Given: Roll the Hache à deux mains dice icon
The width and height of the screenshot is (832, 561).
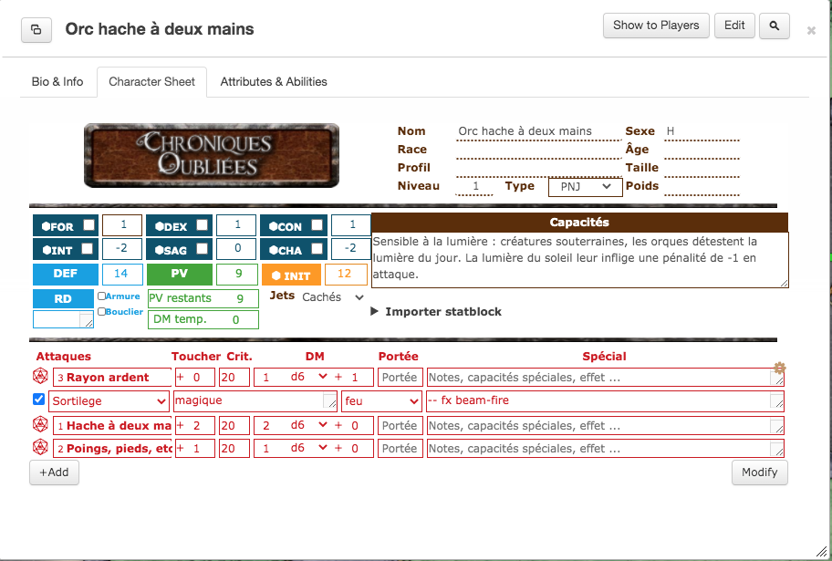Looking at the screenshot, I should click(40, 424).
